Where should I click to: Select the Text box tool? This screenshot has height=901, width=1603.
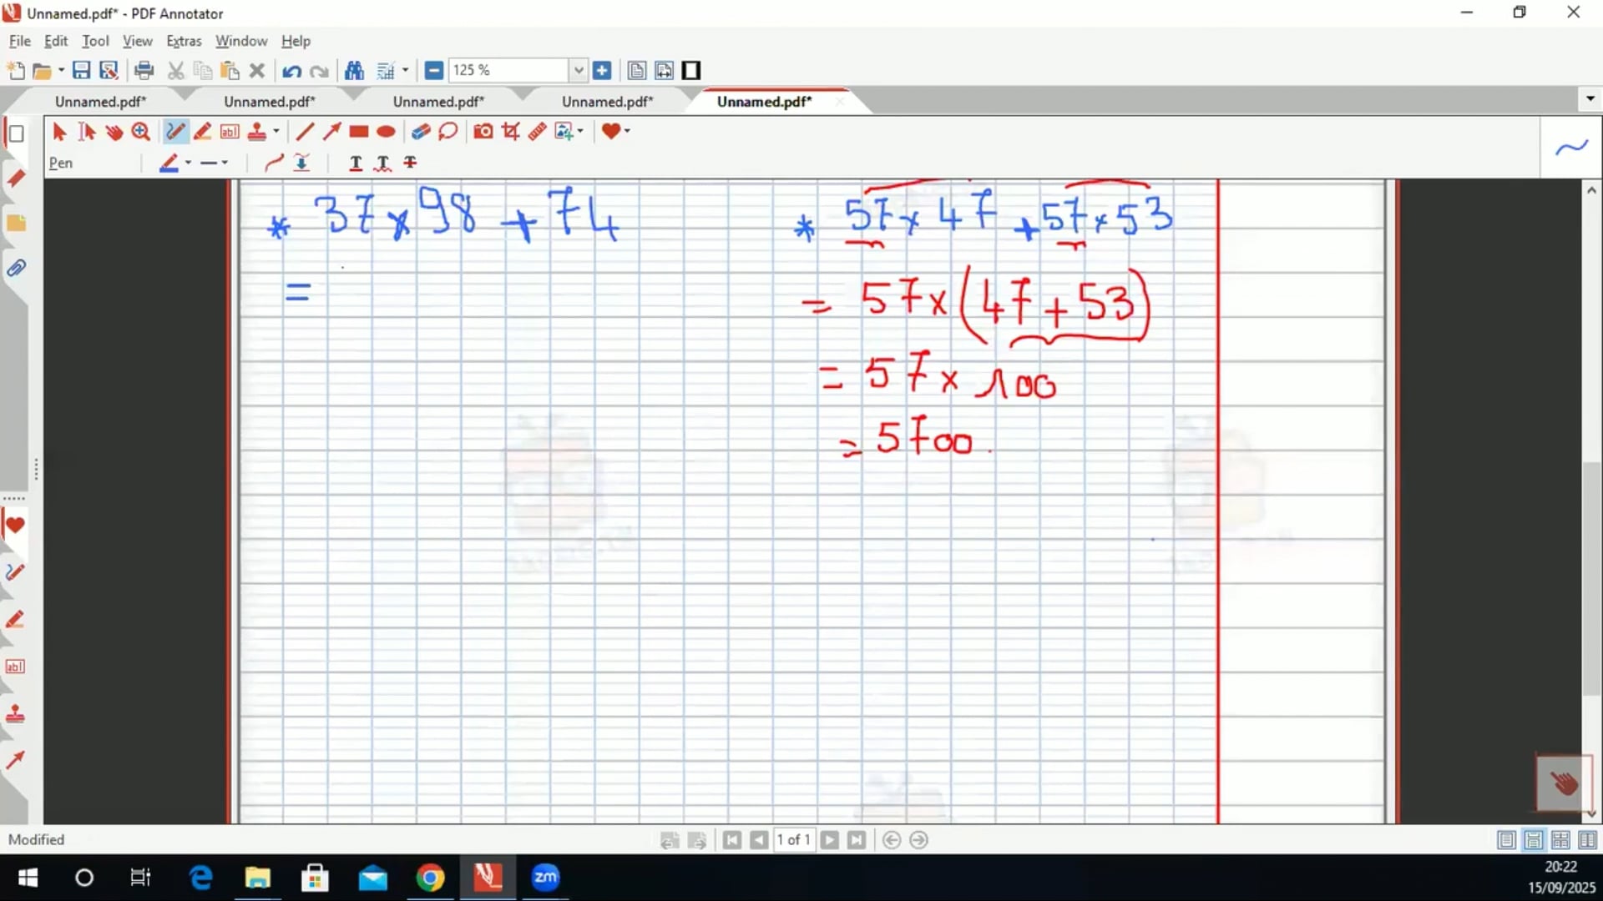[x=230, y=132]
